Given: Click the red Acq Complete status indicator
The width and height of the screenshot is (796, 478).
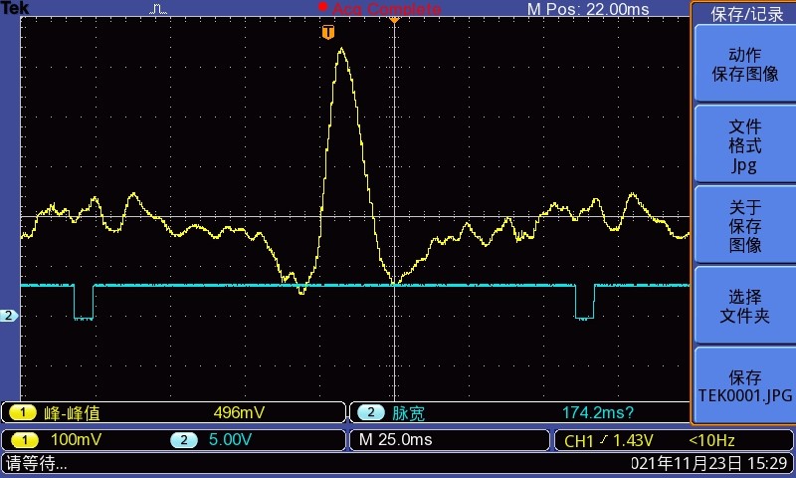Looking at the screenshot, I should click(380, 8).
